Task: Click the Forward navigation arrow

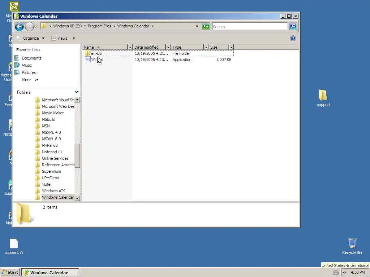Action: point(29,27)
